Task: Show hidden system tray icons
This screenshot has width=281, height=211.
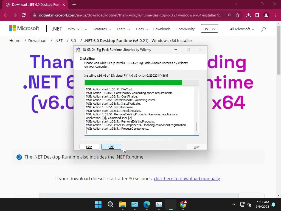Action: [234, 204]
